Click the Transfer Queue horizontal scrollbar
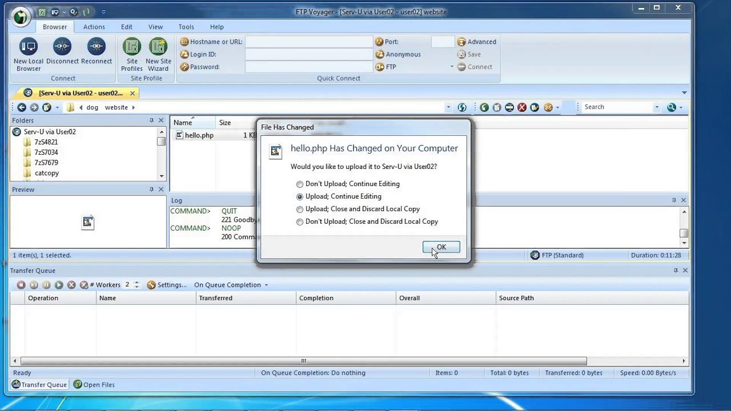The height and width of the screenshot is (411, 731). tap(304, 361)
